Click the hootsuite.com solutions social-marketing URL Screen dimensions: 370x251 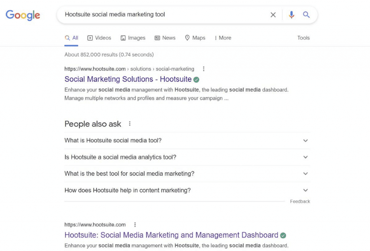[x=129, y=69]
